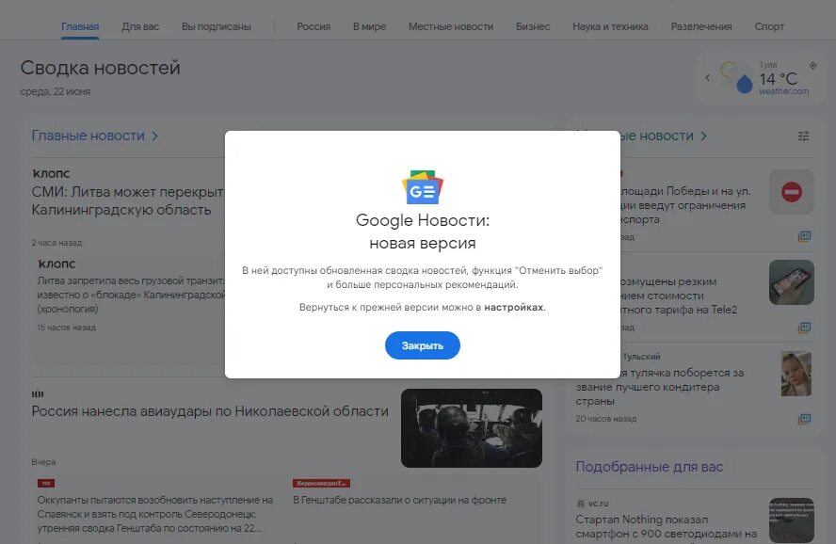Open the Главные новости section heading
Viewport: 836px width, 544px height.
tap(88, 136)
